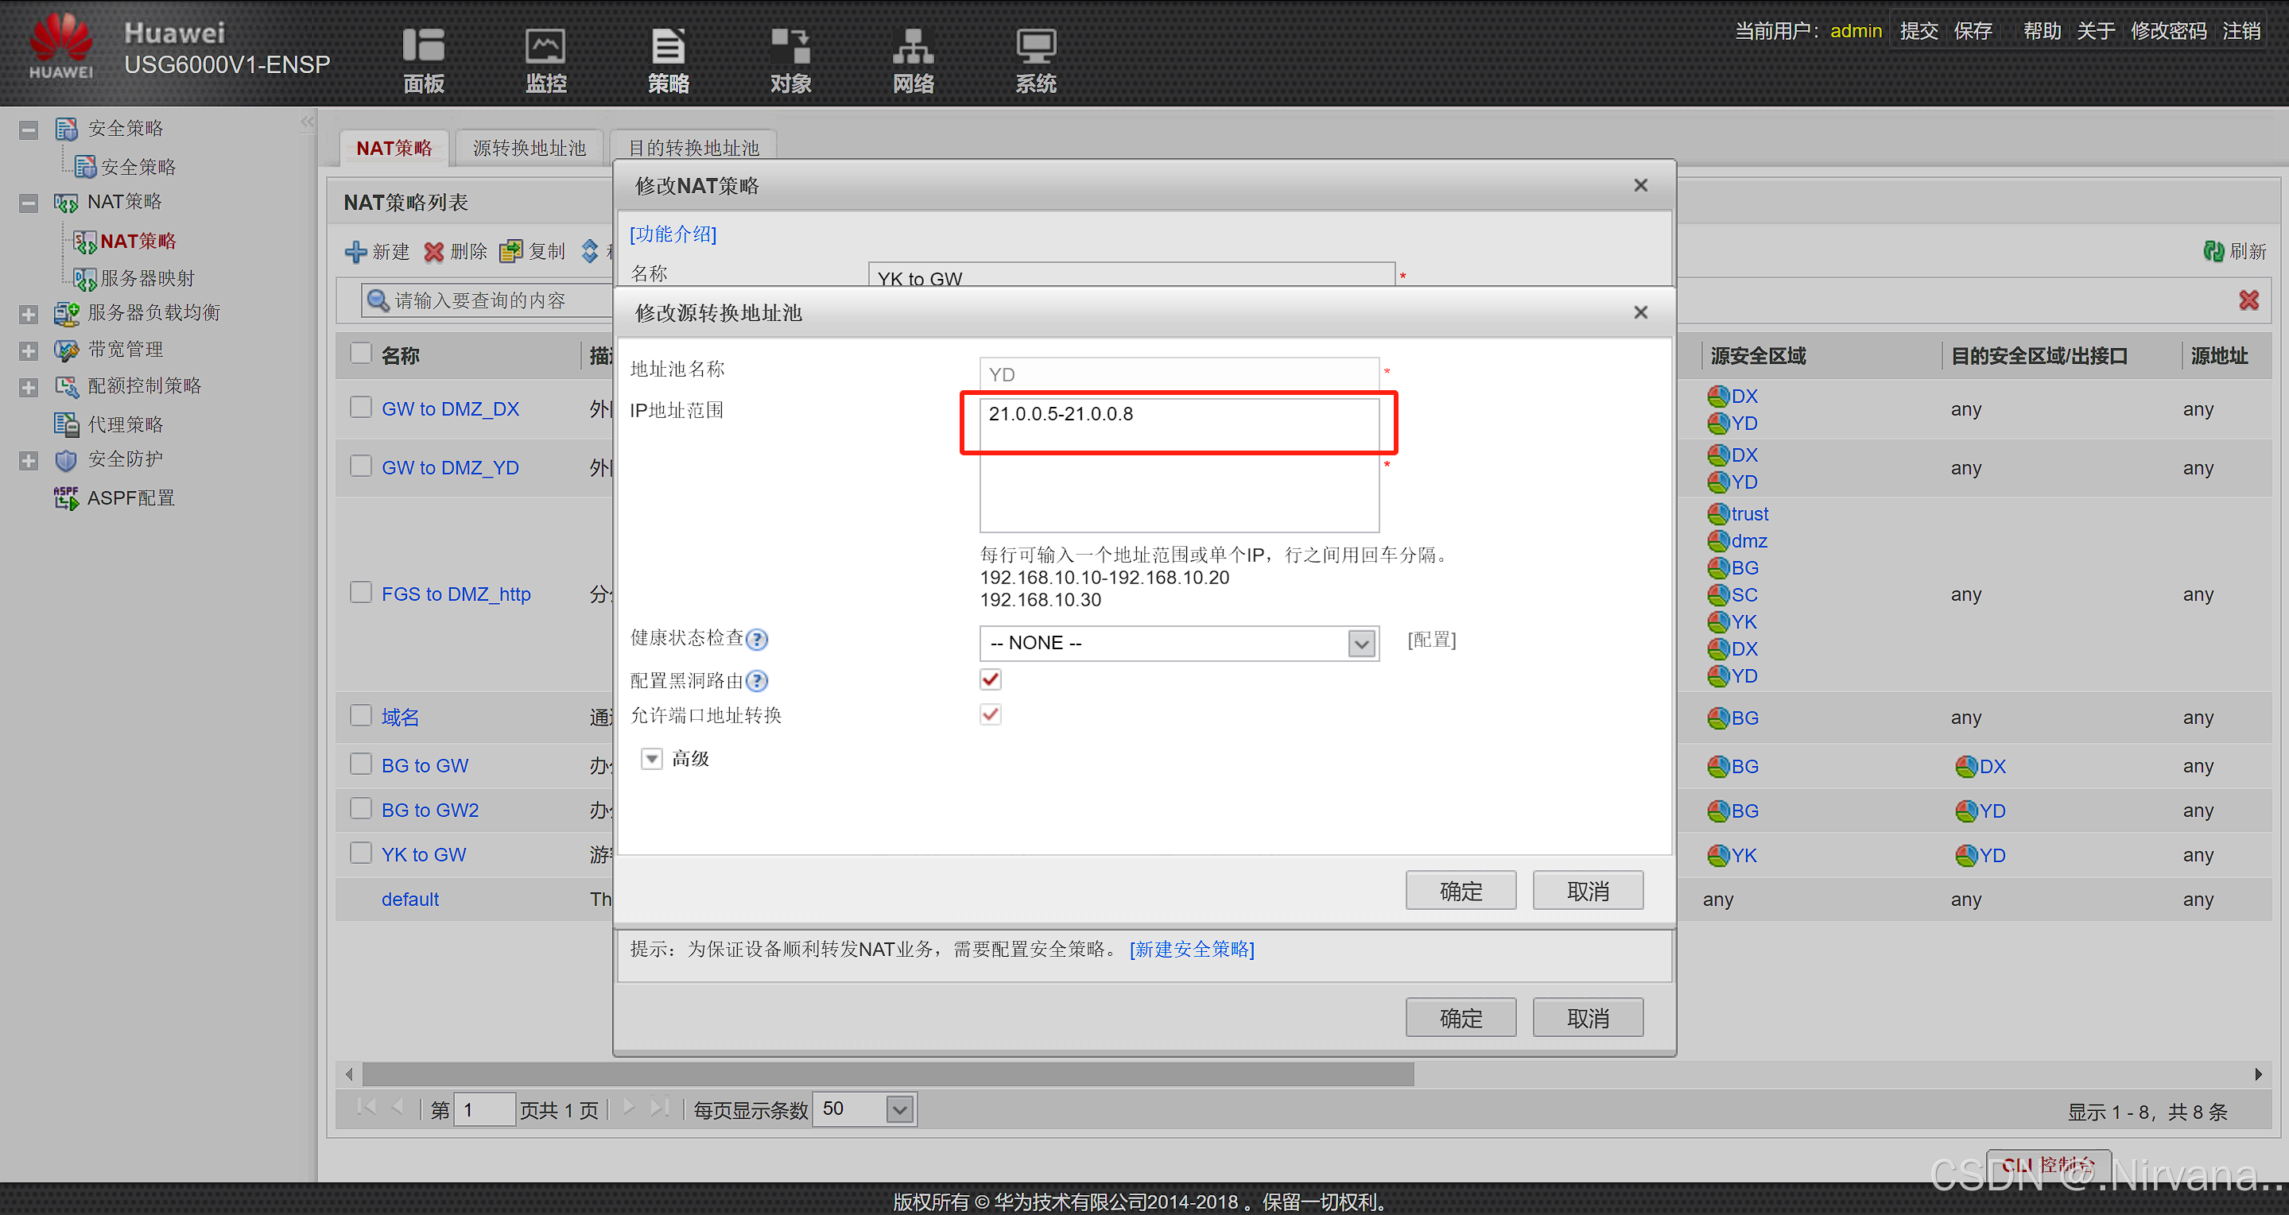Click the 复制 copy icon
Viewport: 2289px width, 1215px height.
pos(511,251)
